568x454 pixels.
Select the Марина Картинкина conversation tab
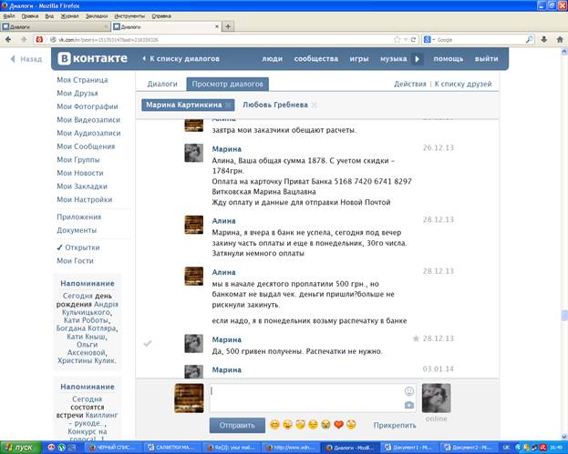188,106
